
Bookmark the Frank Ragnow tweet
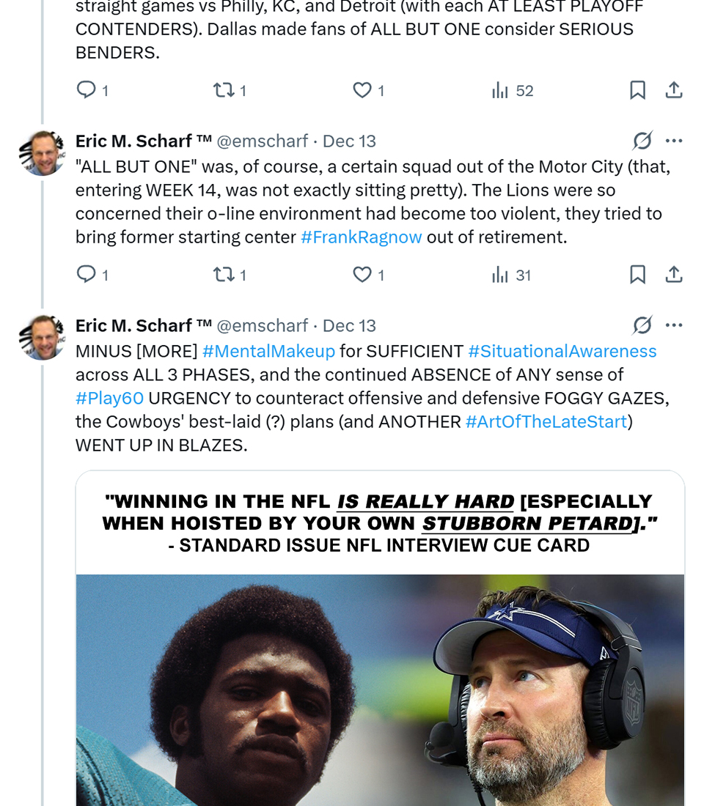(x=637, y=275)
